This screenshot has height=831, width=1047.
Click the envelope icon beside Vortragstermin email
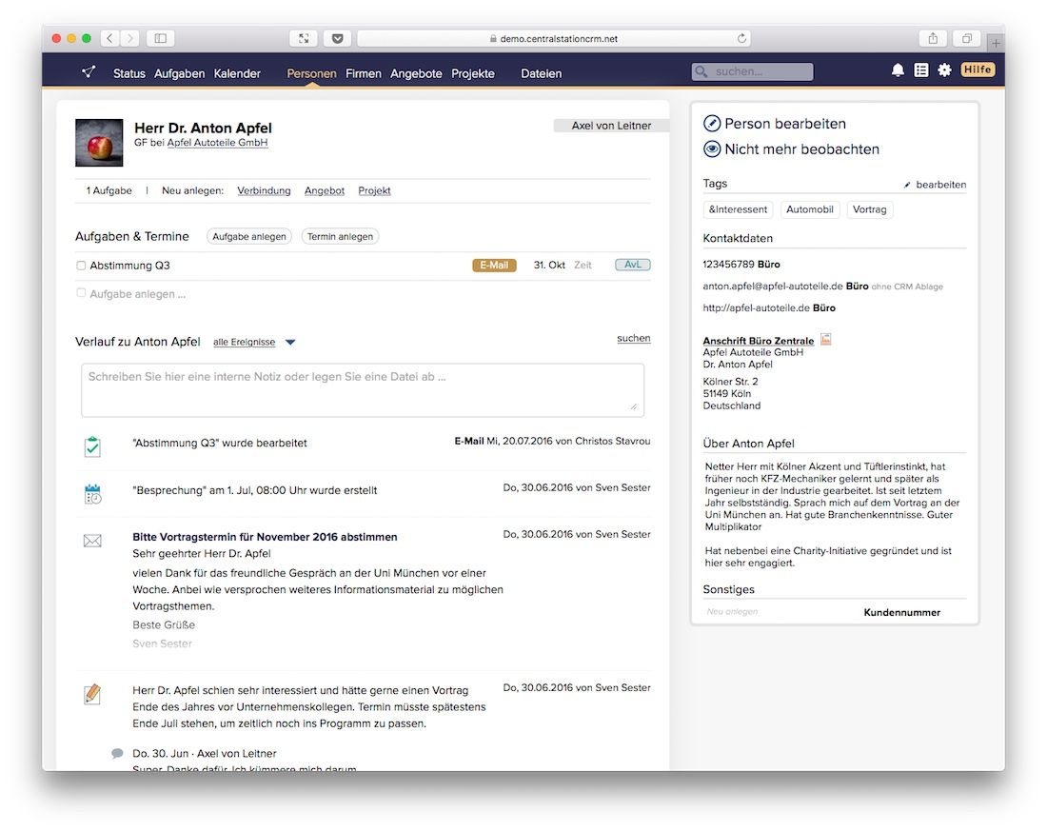pos(92,541)
